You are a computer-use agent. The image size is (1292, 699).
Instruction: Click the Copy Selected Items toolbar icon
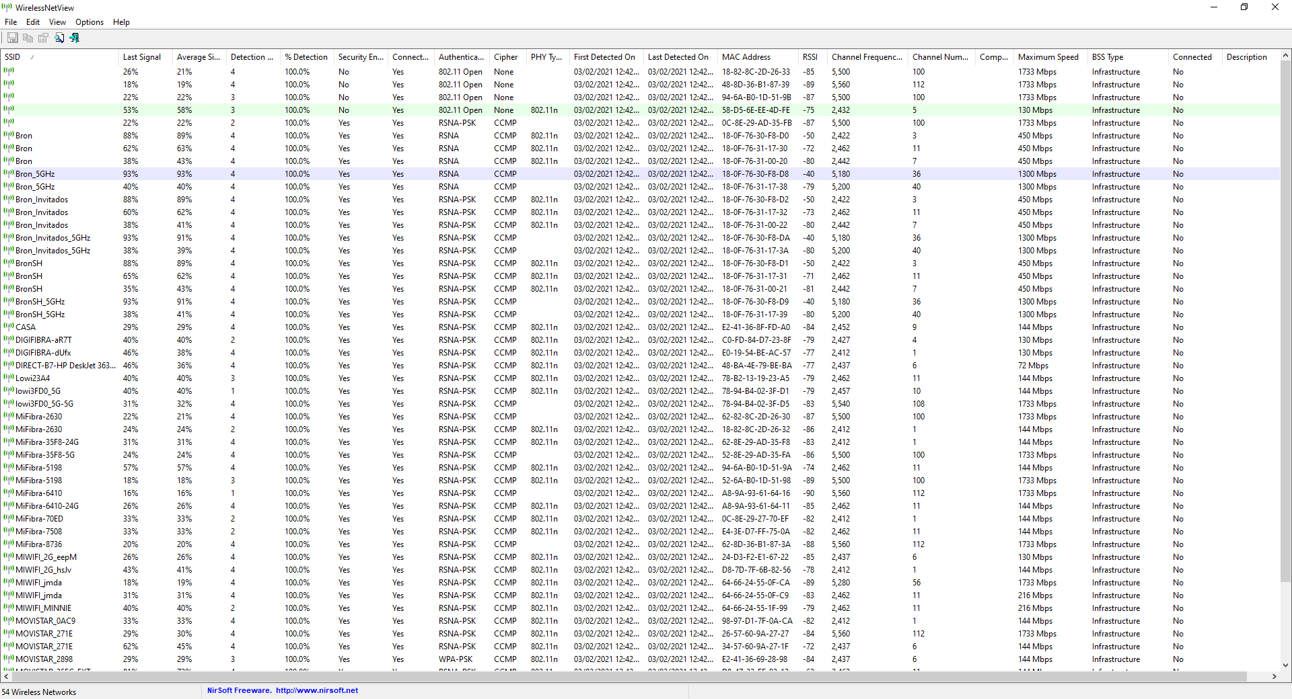[x=28, y=38]
